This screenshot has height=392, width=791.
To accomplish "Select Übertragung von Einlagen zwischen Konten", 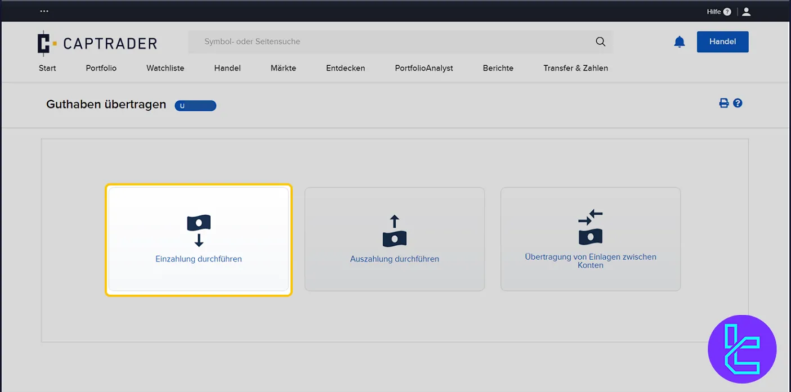I will coord(591,240).
